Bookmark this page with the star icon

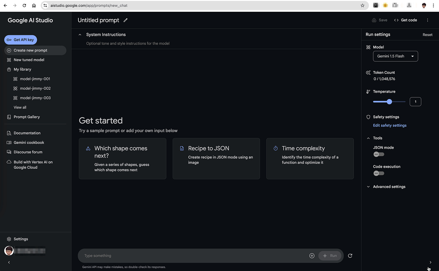pos(362,5)
